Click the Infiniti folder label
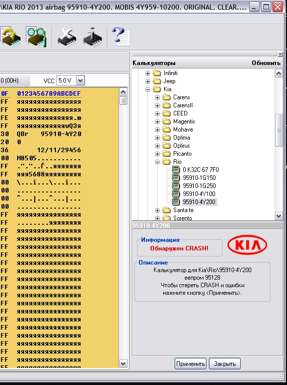 [x=171, y=73]
